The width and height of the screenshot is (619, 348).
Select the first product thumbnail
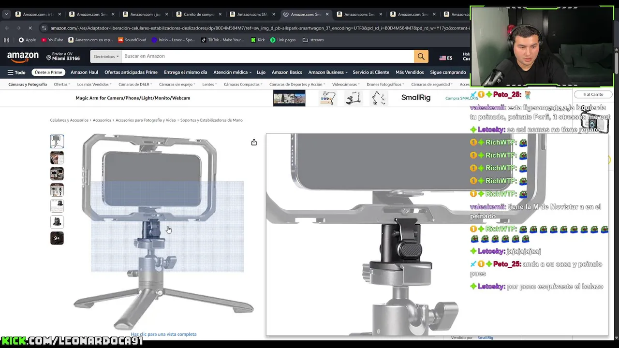pyautogui.click(x=57, y=141)
